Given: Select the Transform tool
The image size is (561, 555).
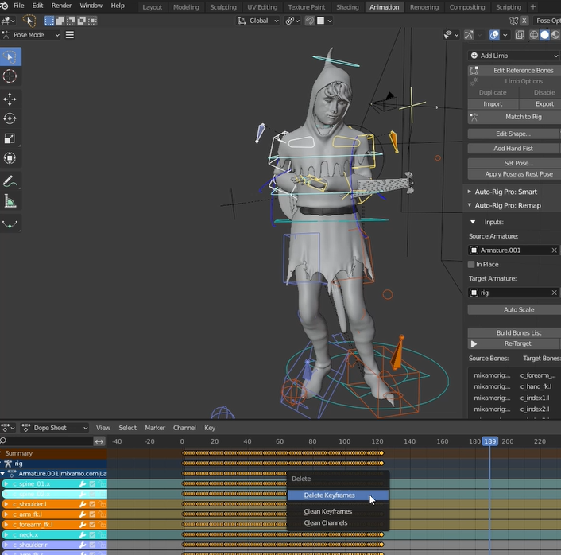Looking at the screenshot, I should (10, 158).
